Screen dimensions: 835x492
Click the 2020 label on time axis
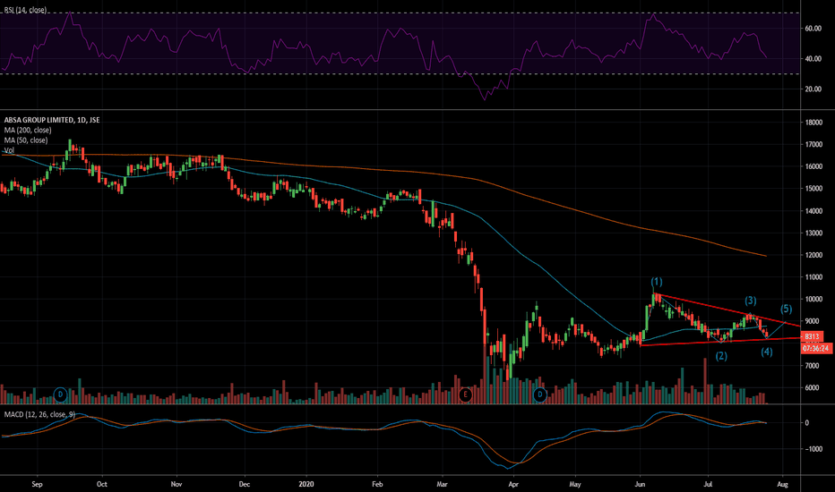306,484
